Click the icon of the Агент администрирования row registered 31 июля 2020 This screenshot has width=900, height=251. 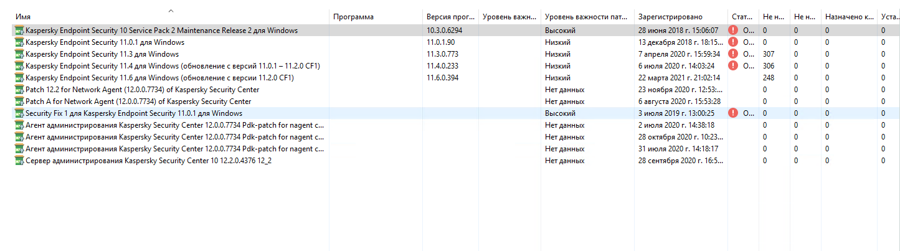(x=19, y=149)
